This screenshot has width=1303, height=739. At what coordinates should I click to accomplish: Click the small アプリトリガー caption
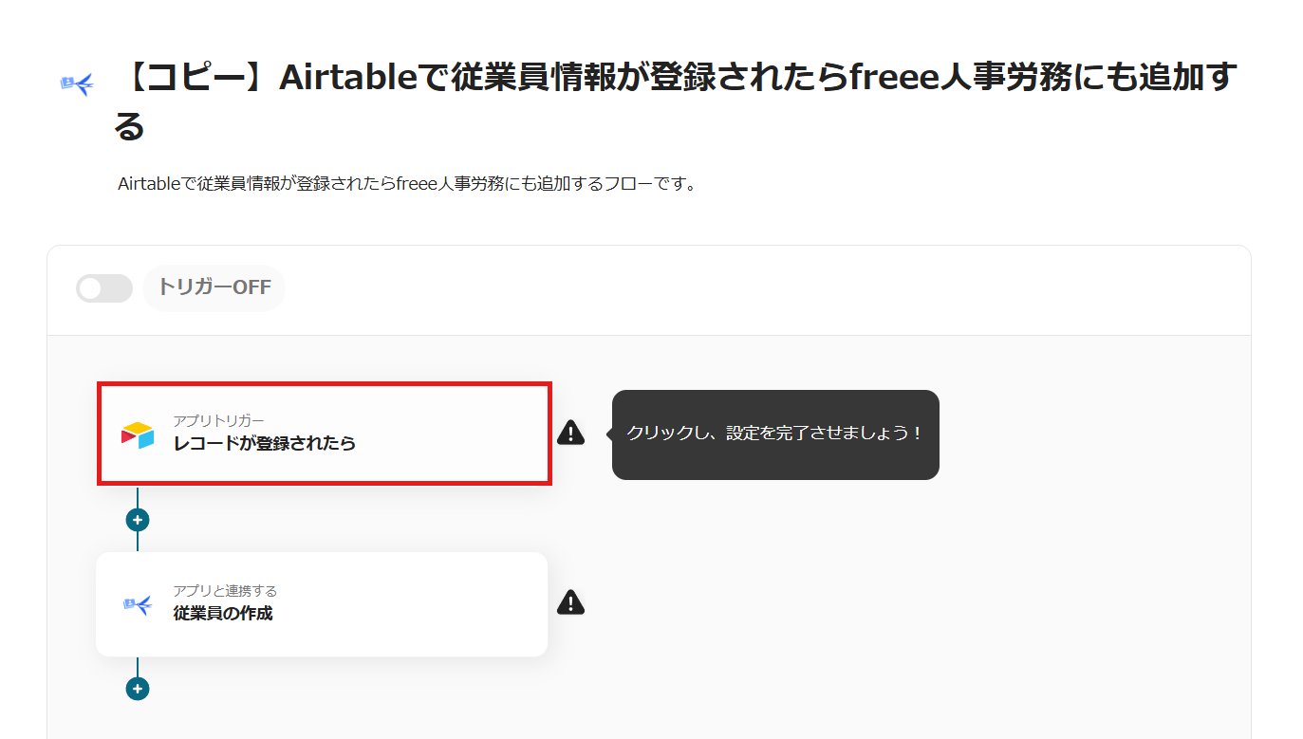point(218,420)
